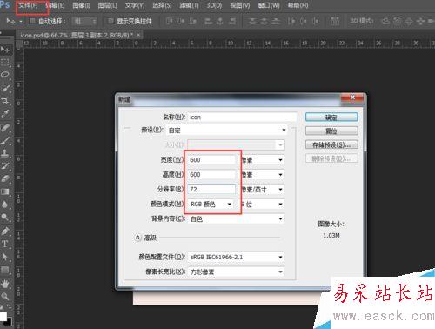The height and width of the screenshot is (329, 435).
Task: Select the Spot Healing Brush tool
Action: coord(5,128)
